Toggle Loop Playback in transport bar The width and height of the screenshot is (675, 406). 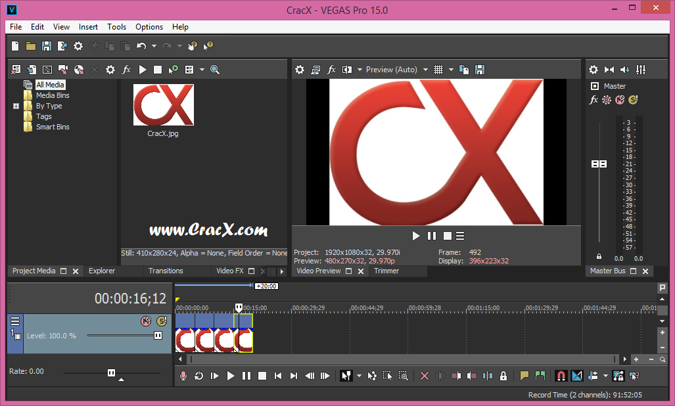click(x=198, y=376)
